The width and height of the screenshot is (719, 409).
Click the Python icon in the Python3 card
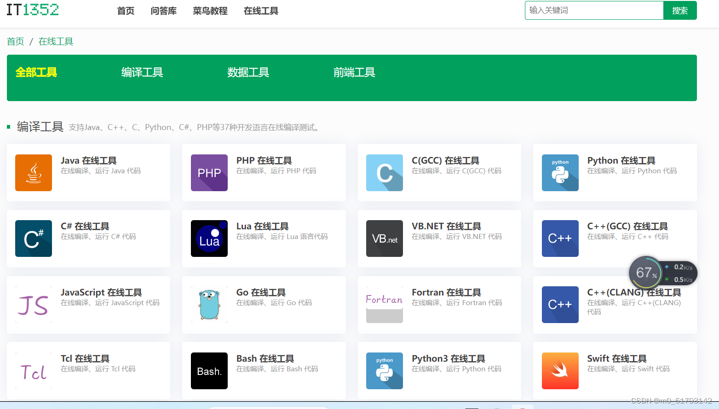pos(385,371)
